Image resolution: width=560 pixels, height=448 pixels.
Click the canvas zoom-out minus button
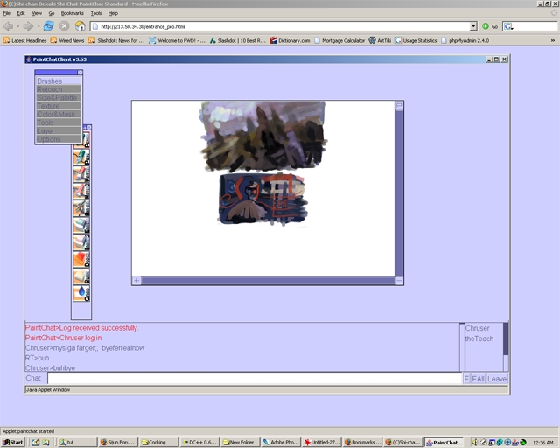[399, 281]
